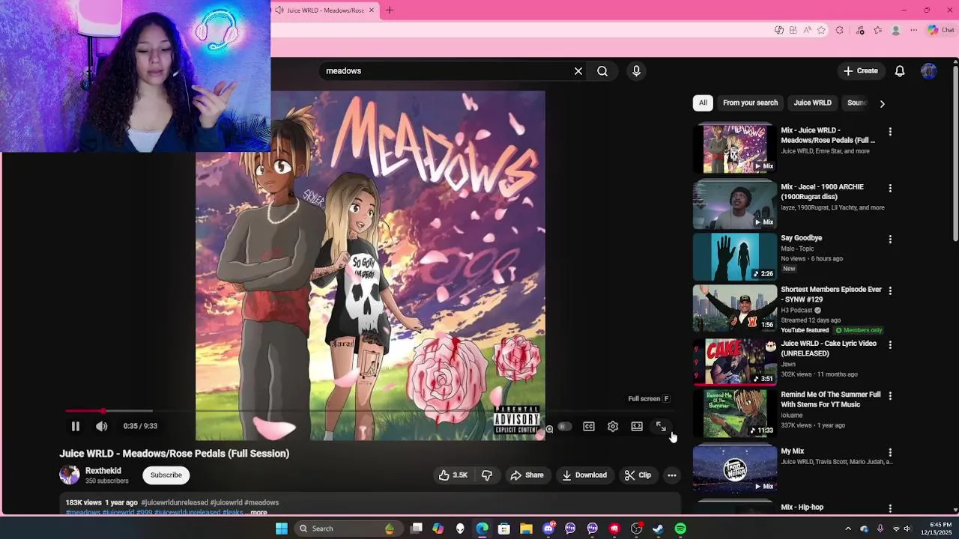
Task: Click the red scrubber dot on the timeline
Action: point(103,411)
